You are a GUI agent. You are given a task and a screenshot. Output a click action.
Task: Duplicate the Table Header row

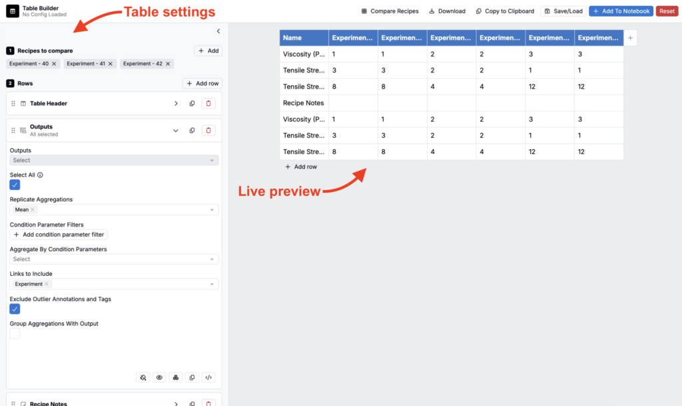pyautogui.click(x=192, y=103)
